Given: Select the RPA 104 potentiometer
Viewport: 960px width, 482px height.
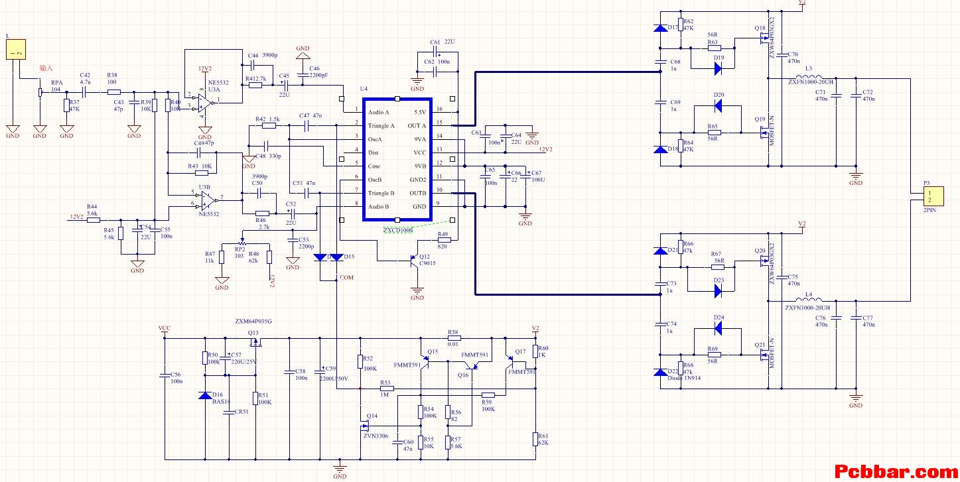Looking at the screenshot, I should click(40, 92).
